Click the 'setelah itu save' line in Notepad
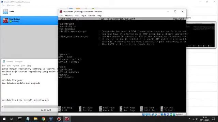This screenshot has width=218, height=122. [12, 80]
